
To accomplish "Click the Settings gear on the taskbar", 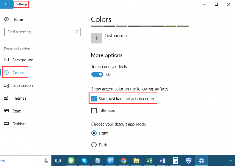I will [202, 161].
